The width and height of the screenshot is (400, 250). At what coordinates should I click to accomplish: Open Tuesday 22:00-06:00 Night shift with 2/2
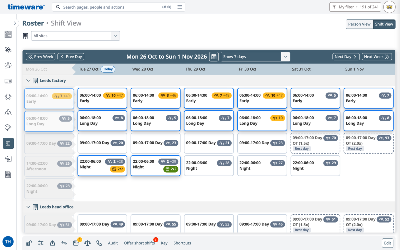[x=102, y=166]
